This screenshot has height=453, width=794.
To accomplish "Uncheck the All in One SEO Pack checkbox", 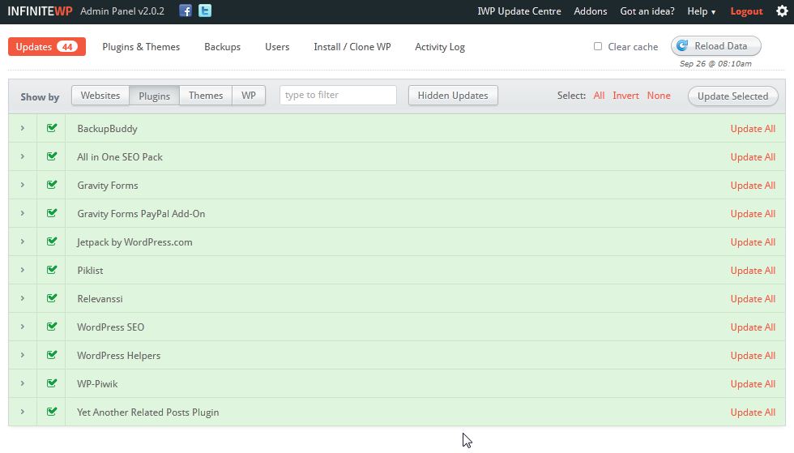I will pos(52,156).
